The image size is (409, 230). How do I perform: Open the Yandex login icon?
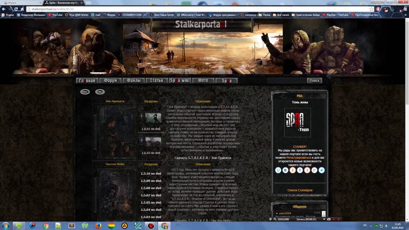click(307, 170)
